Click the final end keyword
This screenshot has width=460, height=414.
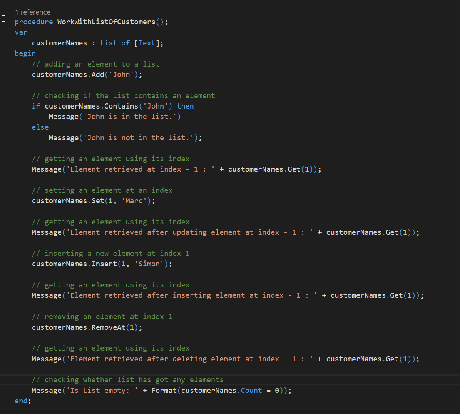[21, 401]
